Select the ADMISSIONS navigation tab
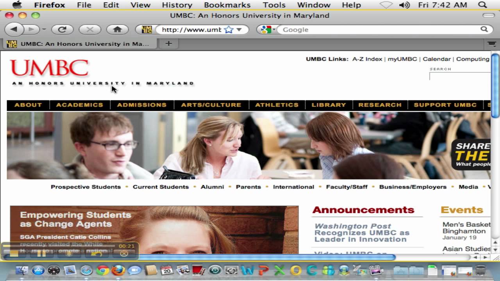500x281 pixels. coord(142,105)
